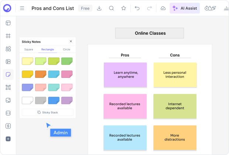
Task: Click the Pros and Cons List title
Action: 53,8
